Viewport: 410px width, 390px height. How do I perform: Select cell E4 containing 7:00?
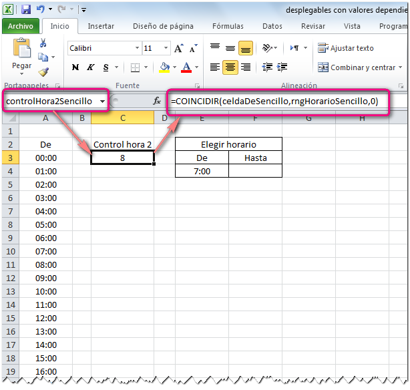tap(202, 171)
